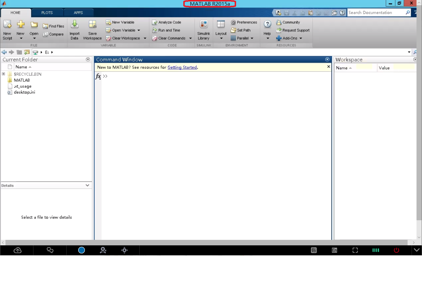This screenshot has width=422, height=282.
Task: Expand the Add-Ons dropdown arrow
Action: (x=301, y=38)
